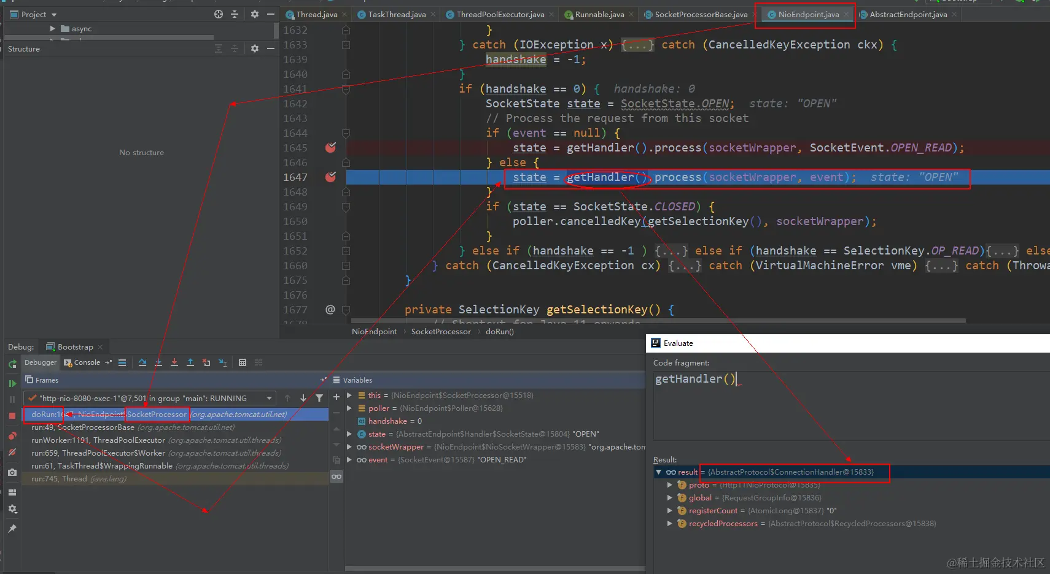Hide the Project panel with the minus icon
Screen dimensions: 1050x574
click(271, 14)
